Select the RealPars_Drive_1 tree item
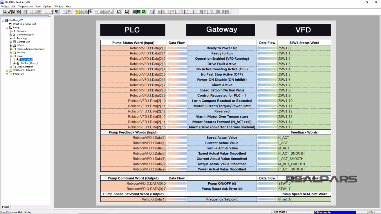381x214 pixels. [29, 63]
